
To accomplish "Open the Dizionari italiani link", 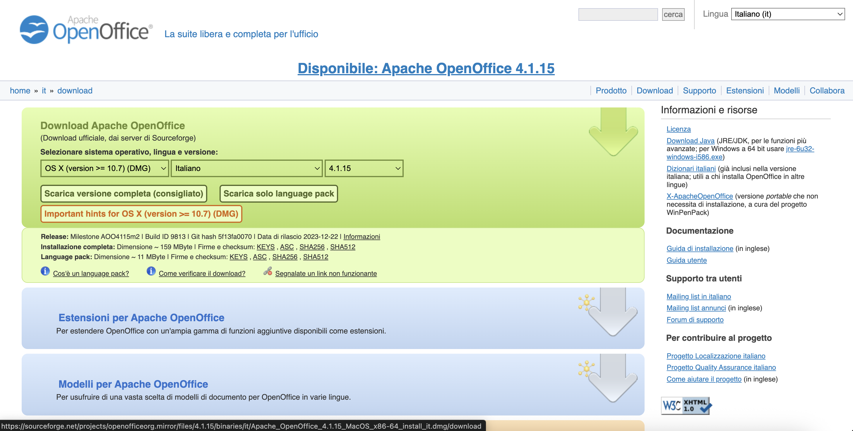I will 691,168.
